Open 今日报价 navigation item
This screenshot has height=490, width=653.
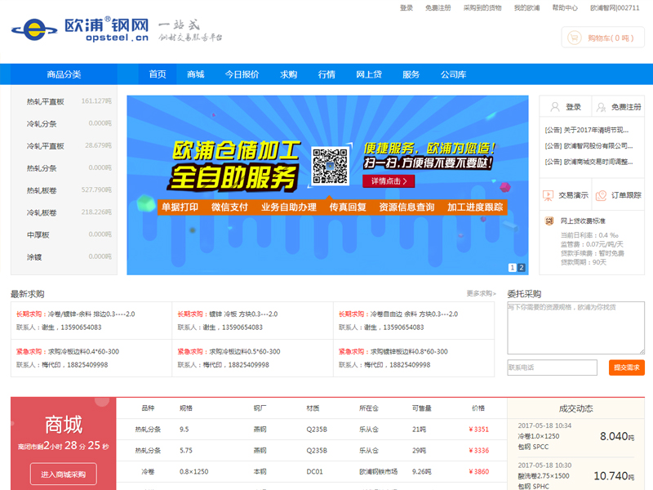click(x=242, y=74)
